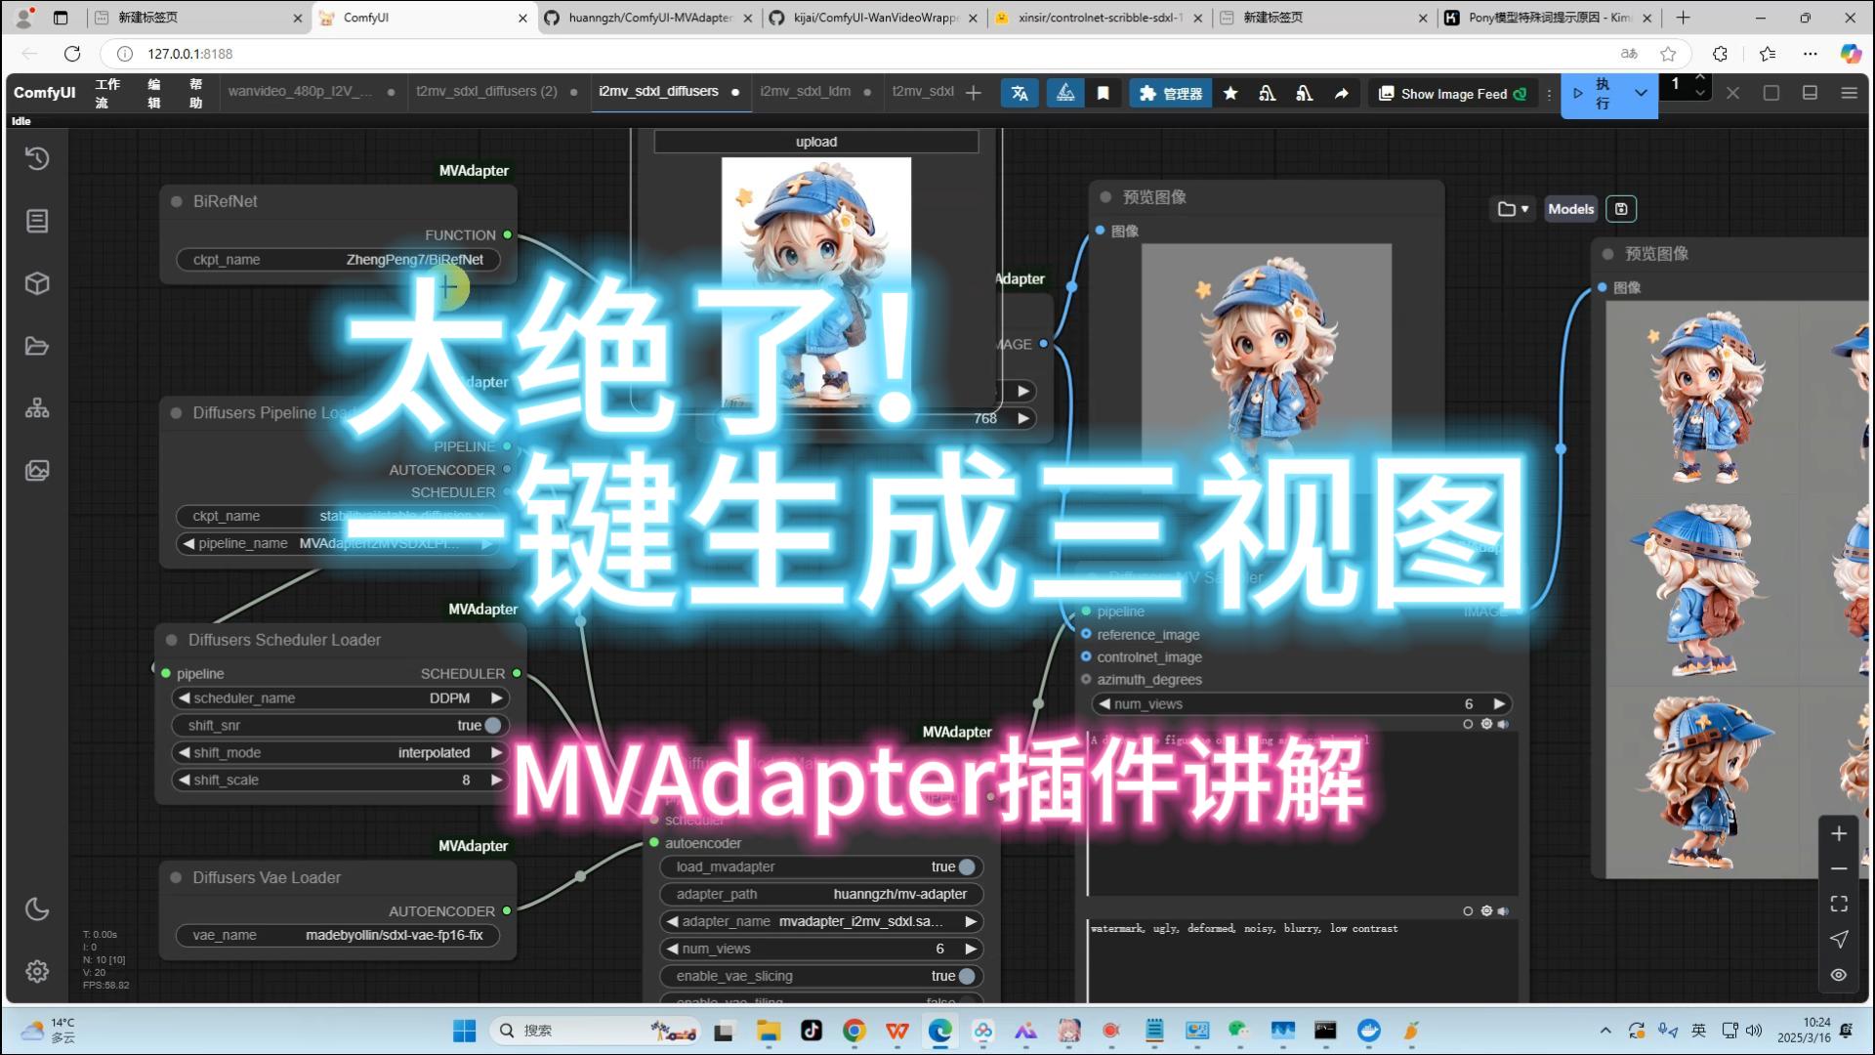Collapse Diffusers Vae Loader node dot
The width and height of the screenshot is (1875, 1055).
click(x=177, y=878)
